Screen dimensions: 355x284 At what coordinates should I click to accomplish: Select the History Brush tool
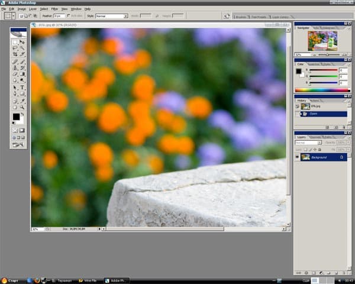pos(22,67)
